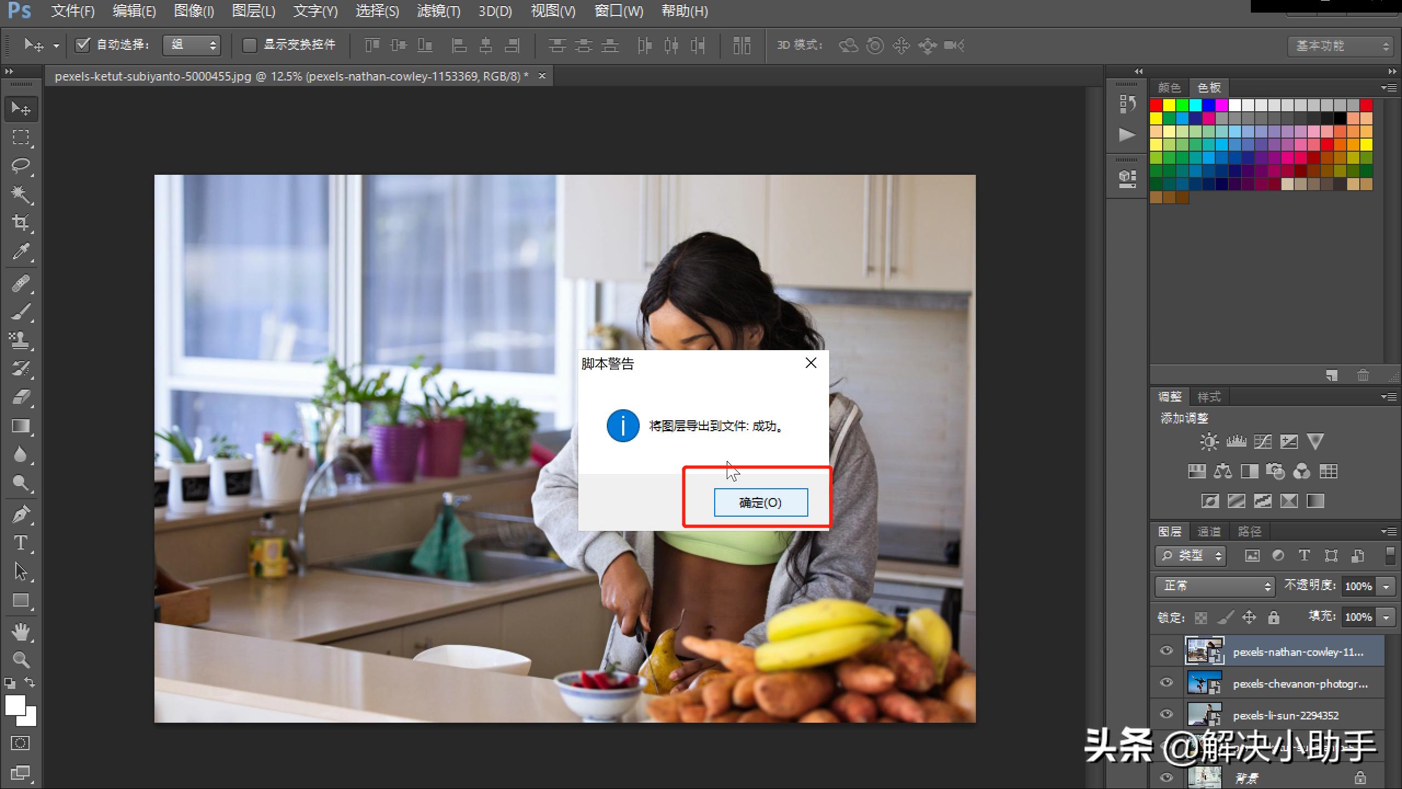Pick the Horizontal Type tool

(21, 542)
